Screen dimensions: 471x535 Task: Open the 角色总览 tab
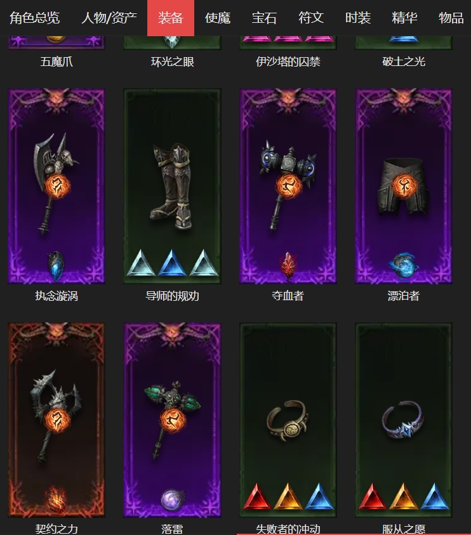34,18
